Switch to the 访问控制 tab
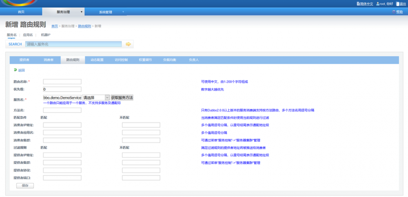The width and height of the screenshot is (408, 197). (121, 60)
